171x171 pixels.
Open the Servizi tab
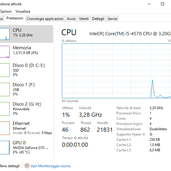112,19
